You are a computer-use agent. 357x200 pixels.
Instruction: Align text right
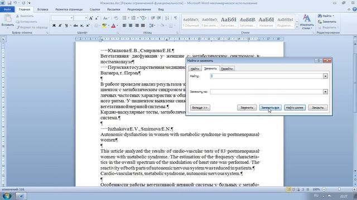(x=137, y=26)
